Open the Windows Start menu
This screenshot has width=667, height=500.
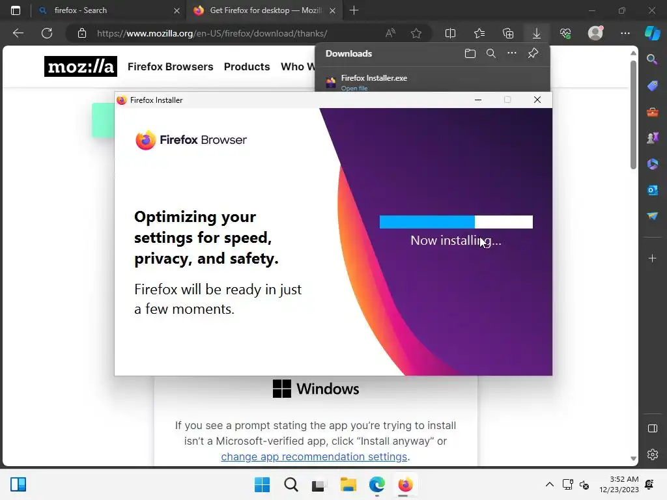[x=262, y=484]
